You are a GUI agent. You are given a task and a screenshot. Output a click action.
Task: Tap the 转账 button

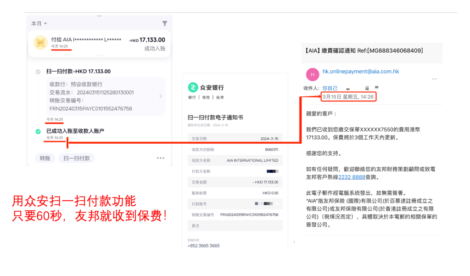(45, 158)
